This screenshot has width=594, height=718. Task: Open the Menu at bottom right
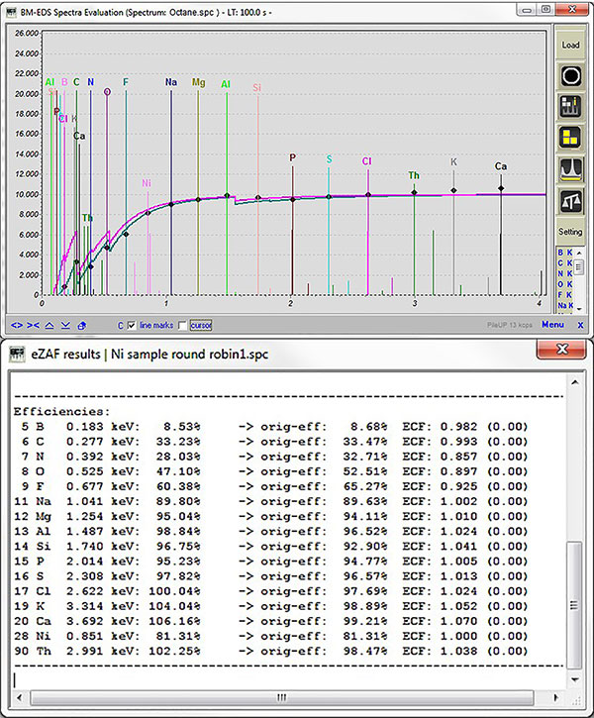[552, 325]
